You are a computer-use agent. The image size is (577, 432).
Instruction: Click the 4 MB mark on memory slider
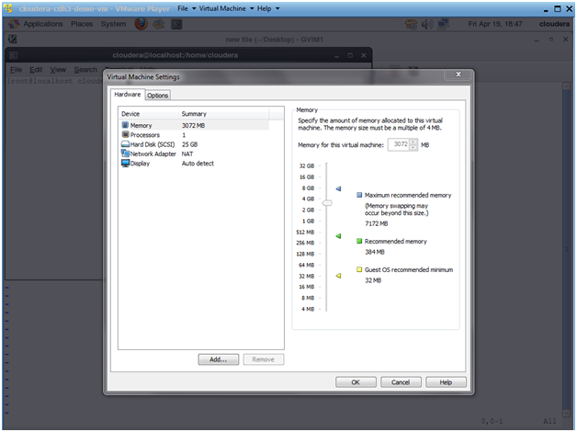pyautogui.click(x=308, y=309)
